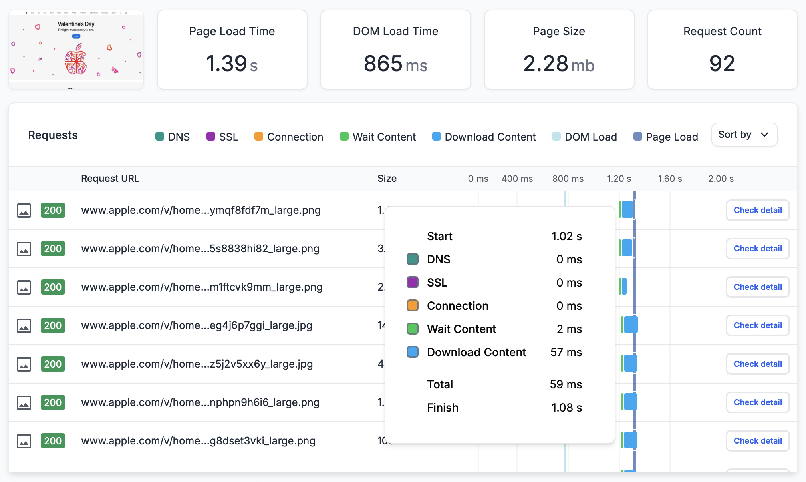Click the Wait Content legend marker
This screenshot has width=806, height=482.
[343, 137]
